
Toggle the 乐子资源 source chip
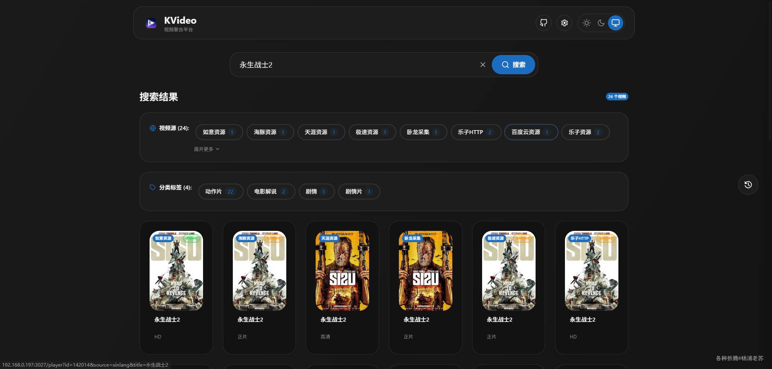coord(585,132)
